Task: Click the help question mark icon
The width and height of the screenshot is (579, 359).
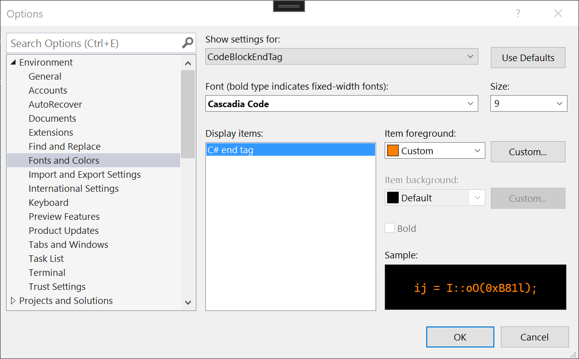Action: [x=518, y=14]
